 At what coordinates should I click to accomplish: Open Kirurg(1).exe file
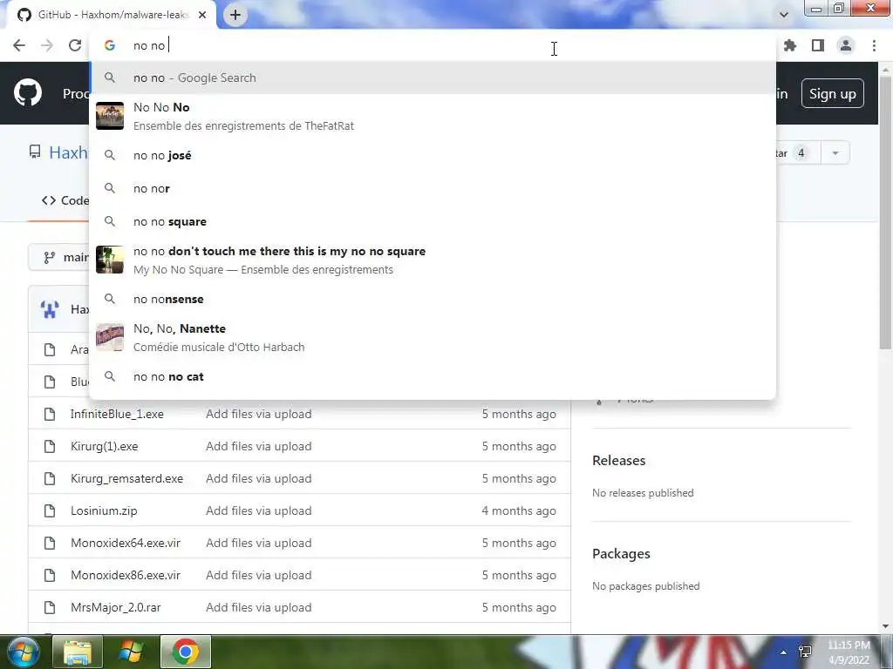(105, 447)
